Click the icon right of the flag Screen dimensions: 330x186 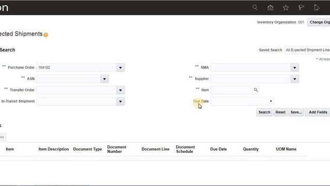pos(317,8)
